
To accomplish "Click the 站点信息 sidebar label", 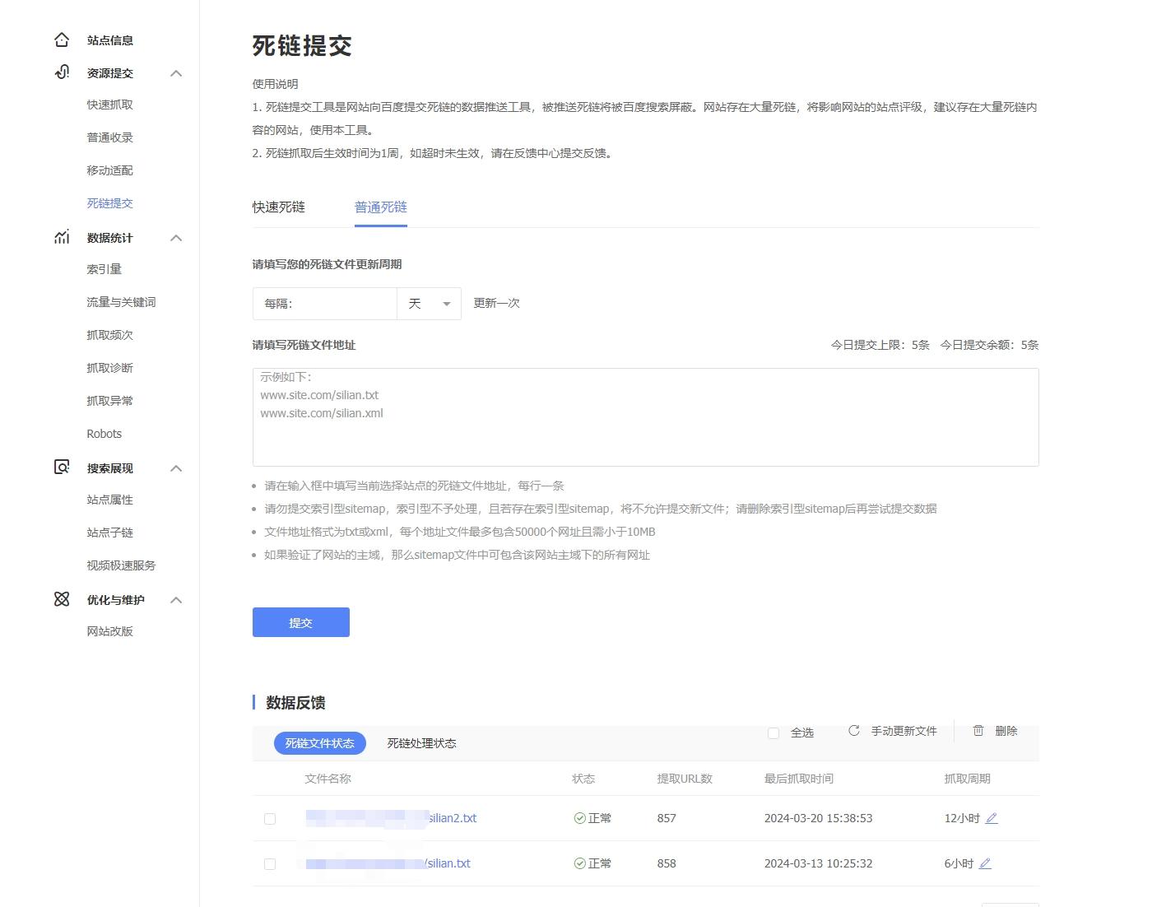I will 110,40.
